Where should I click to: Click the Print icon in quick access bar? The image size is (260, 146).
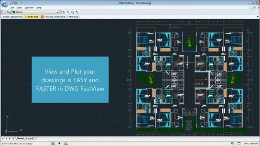15,3
